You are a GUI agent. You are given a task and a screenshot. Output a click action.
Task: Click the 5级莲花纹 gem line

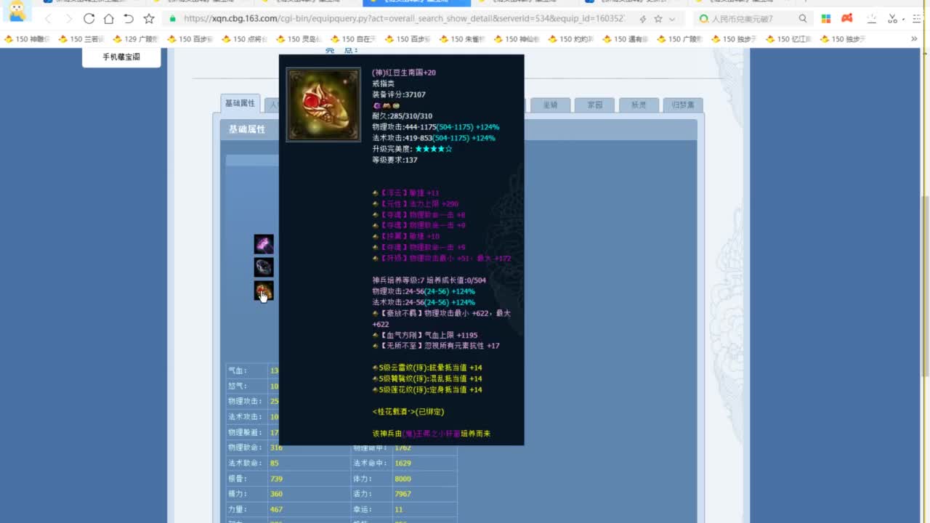click(x=427, y=390)
